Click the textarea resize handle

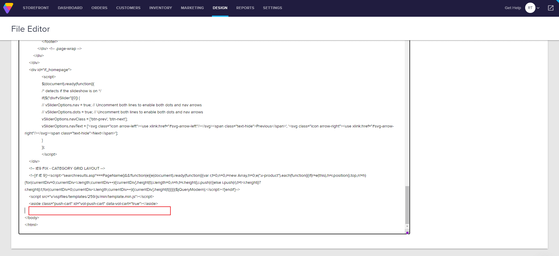click(407, 233)
